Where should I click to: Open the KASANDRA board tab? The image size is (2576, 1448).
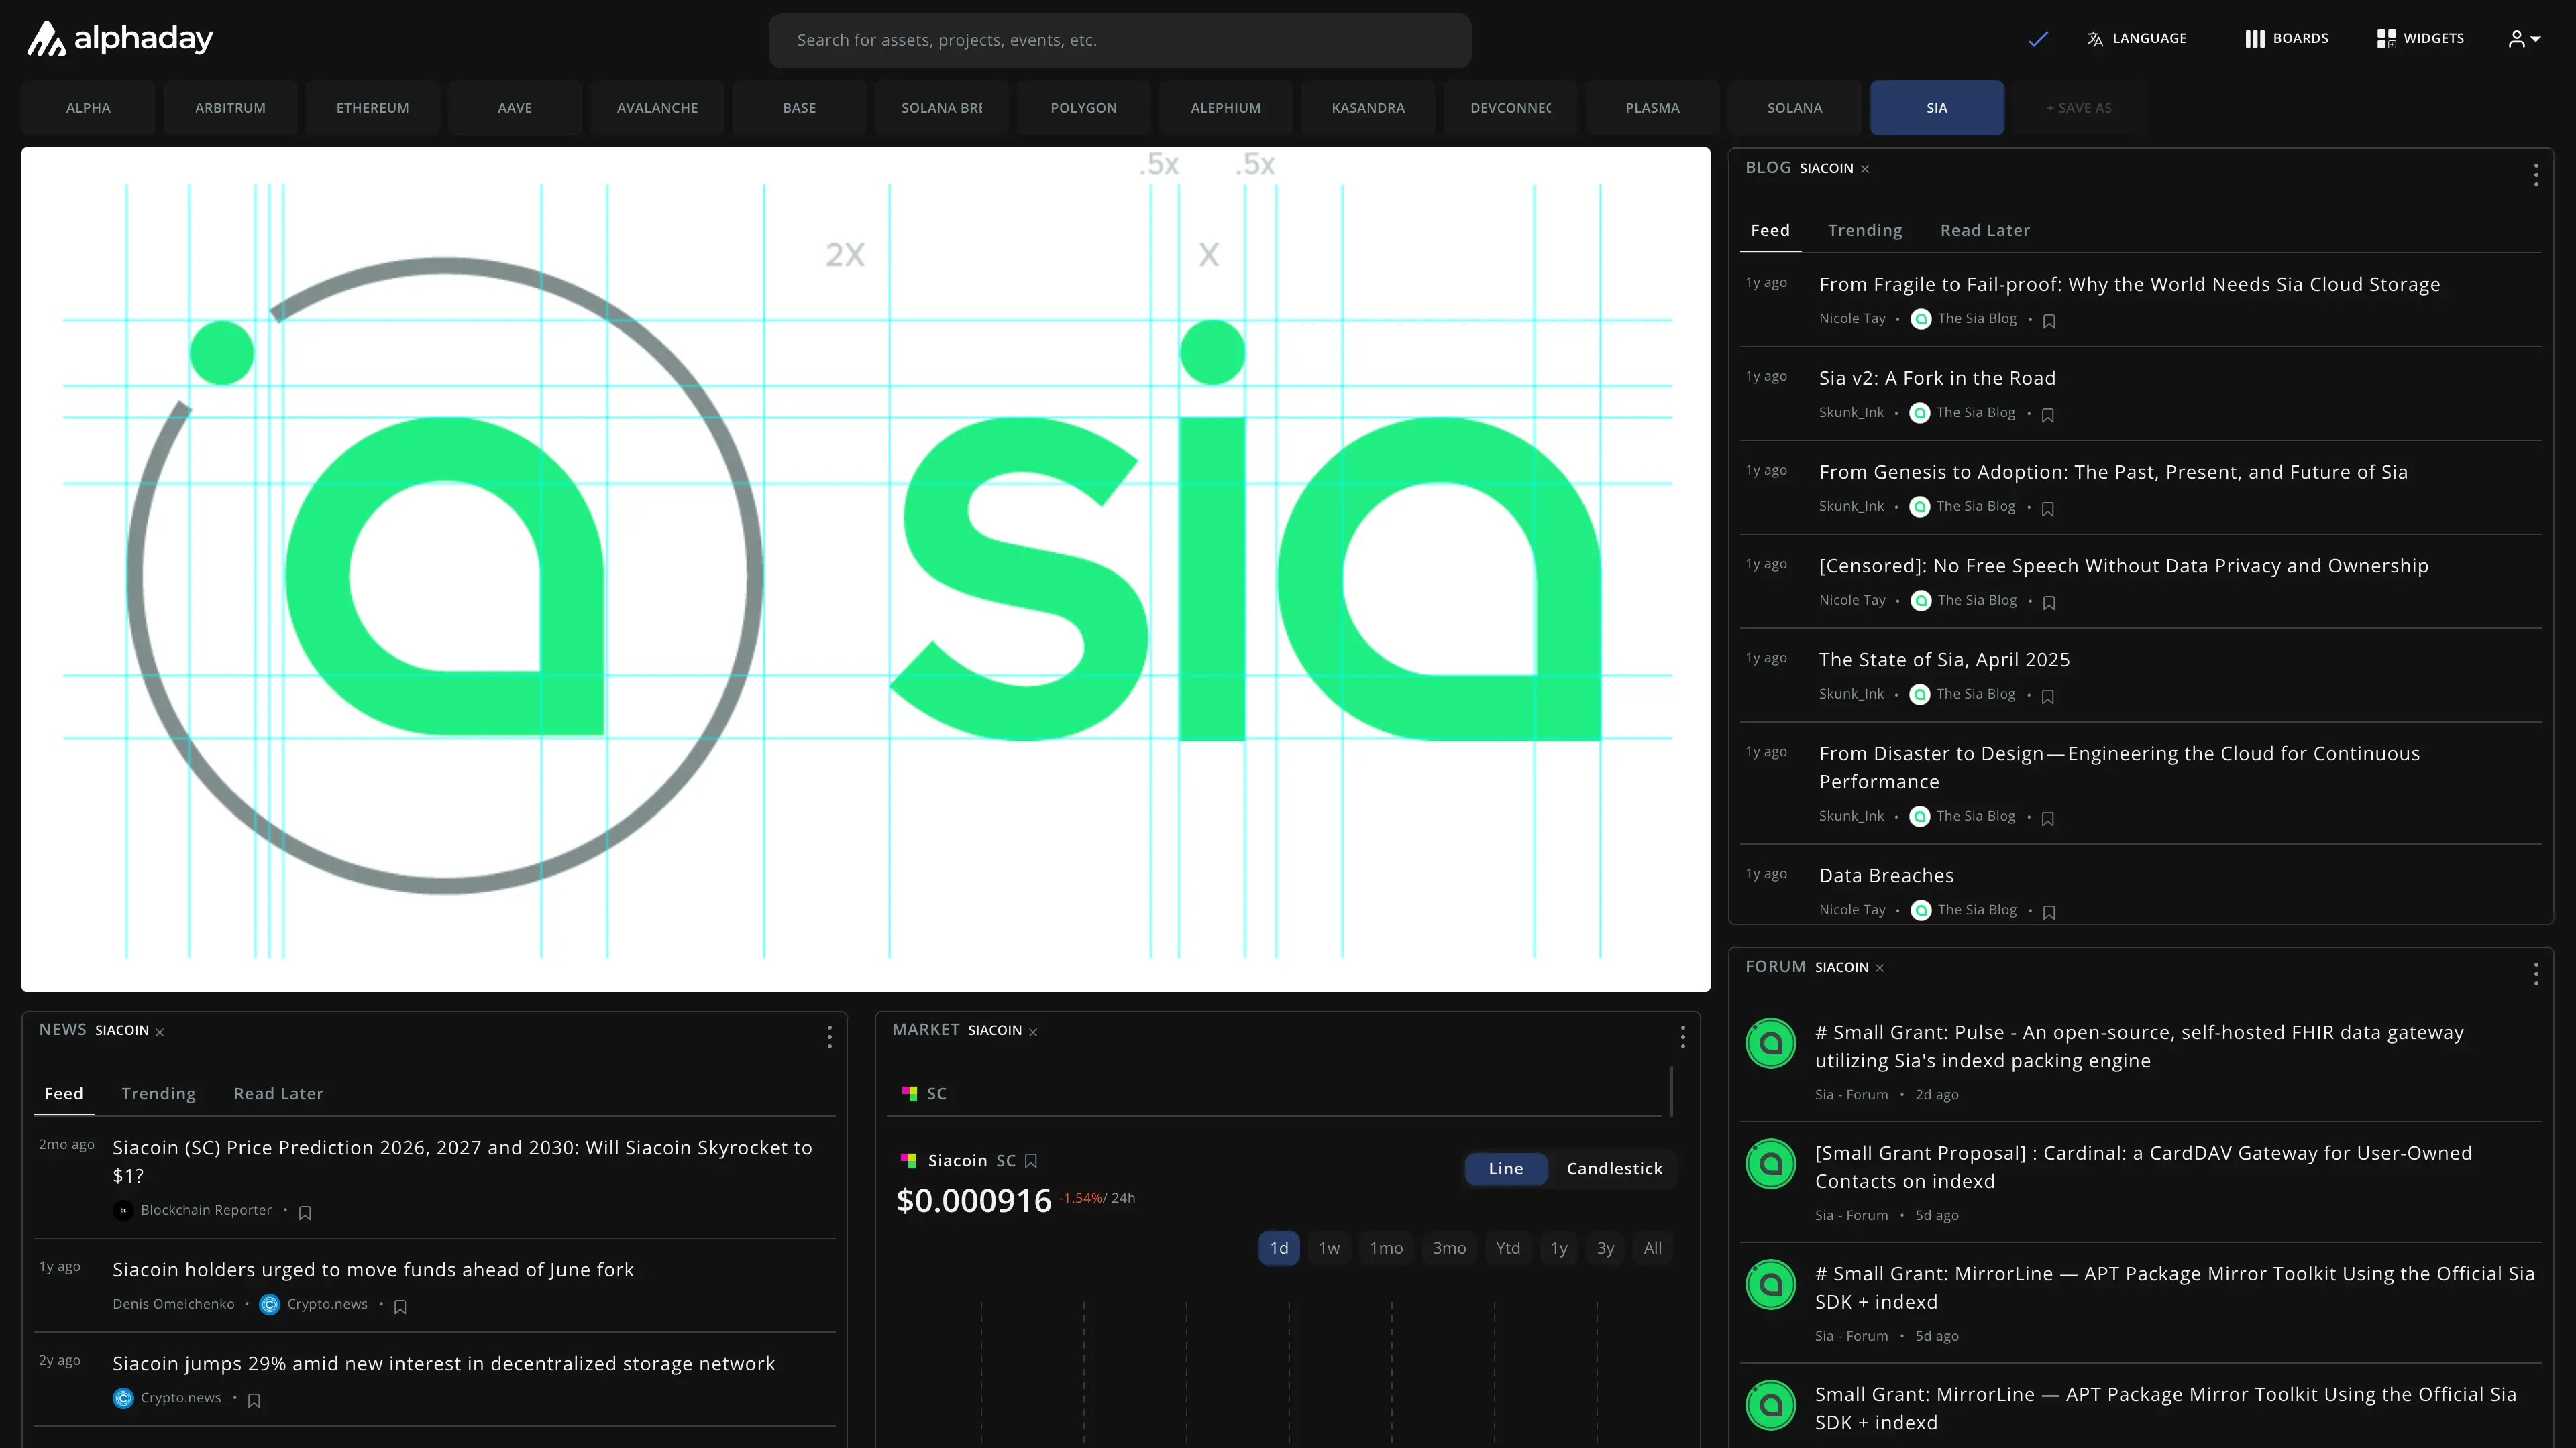(x=1368, y=108)
